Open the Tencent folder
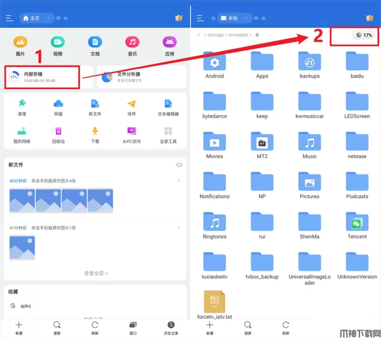 coord(357,226)
